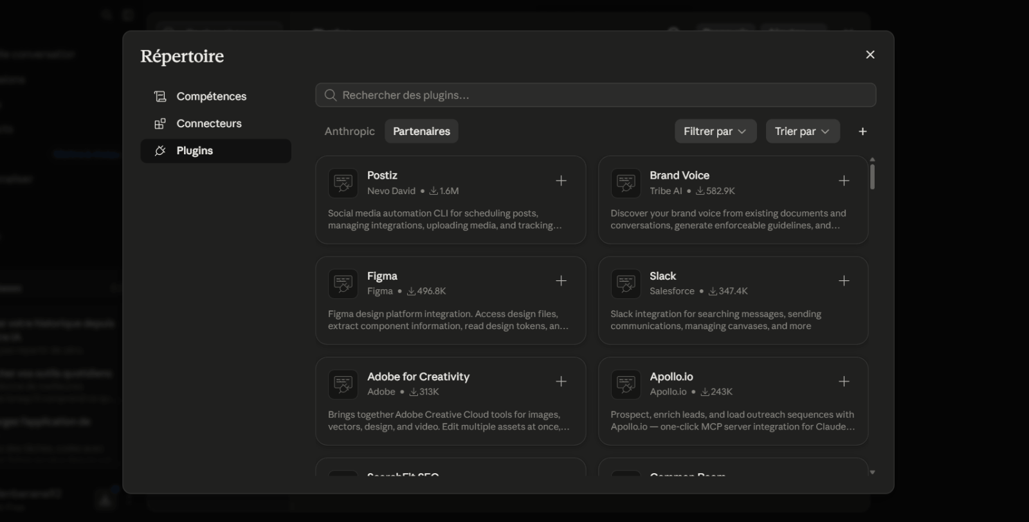Add the Apollo.io plugin with its plus icon
The width and height of the screenshot is (1029, 522).
coord(844,382)
